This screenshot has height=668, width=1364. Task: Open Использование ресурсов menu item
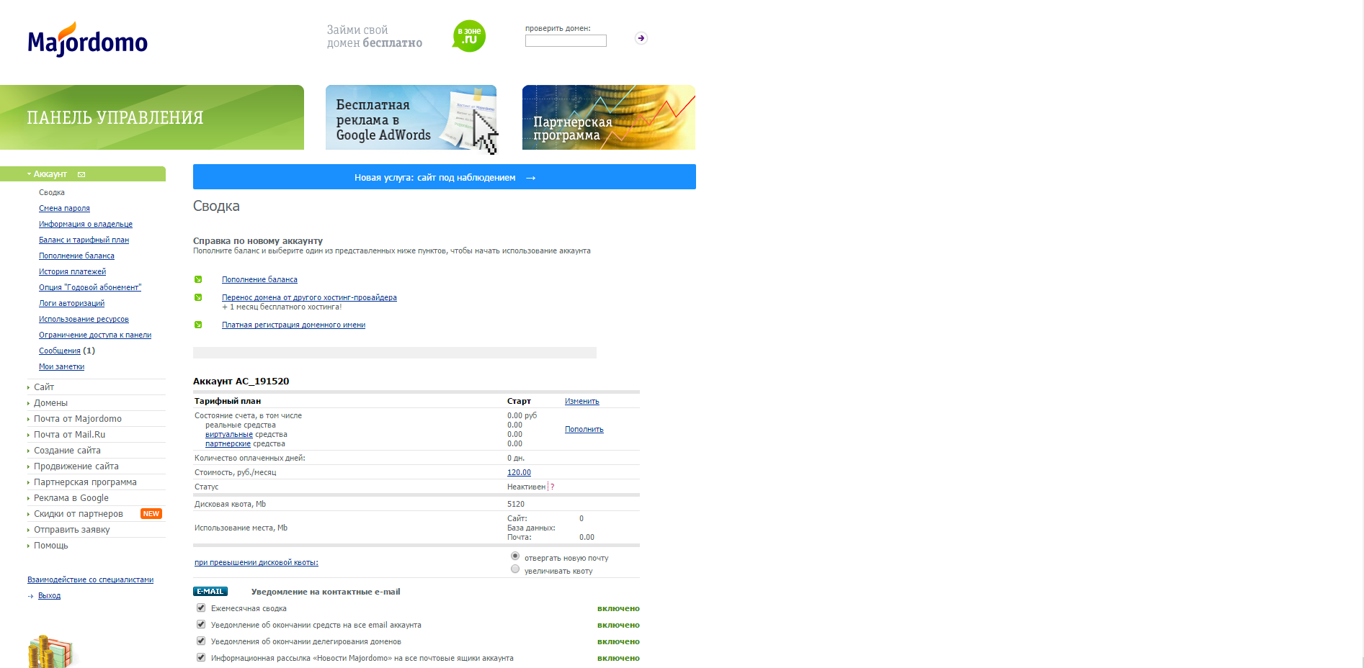(84, 319)
